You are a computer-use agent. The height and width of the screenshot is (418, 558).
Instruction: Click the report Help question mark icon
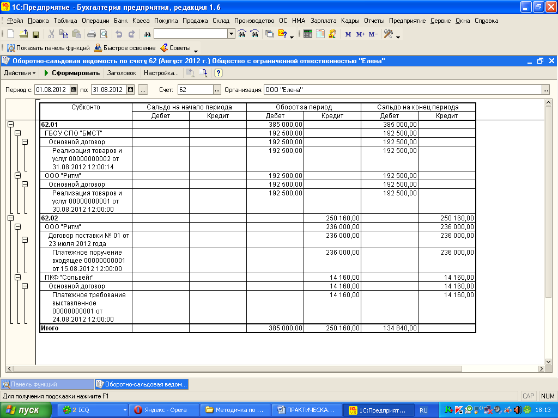[218, 73]
